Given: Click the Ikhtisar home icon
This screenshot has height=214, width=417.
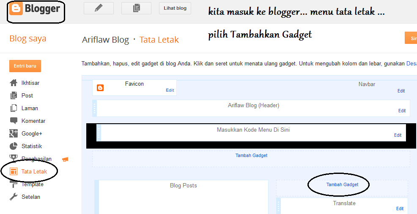Looking at the screenshot, I should [x=14, y=83].
